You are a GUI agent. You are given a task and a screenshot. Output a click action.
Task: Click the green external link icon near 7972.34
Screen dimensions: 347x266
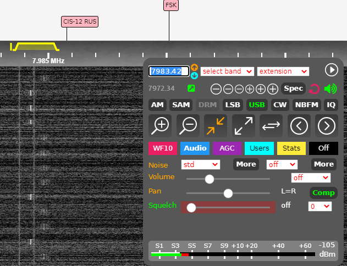tap(191, 88)
